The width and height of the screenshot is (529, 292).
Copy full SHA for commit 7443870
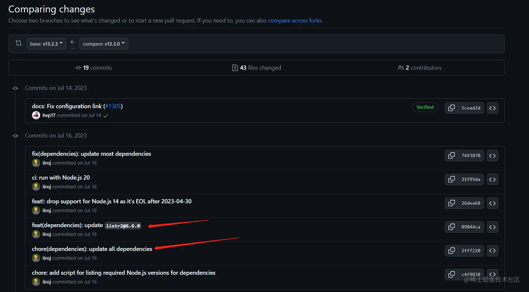[x=451, y=155]
